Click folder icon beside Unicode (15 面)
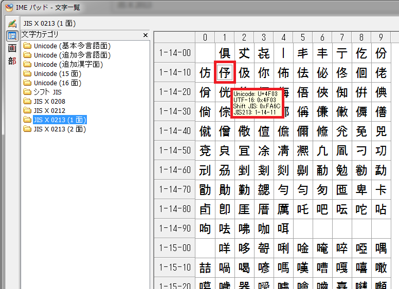This screenshot has height=289, width=399. click(x=27, y=73)
